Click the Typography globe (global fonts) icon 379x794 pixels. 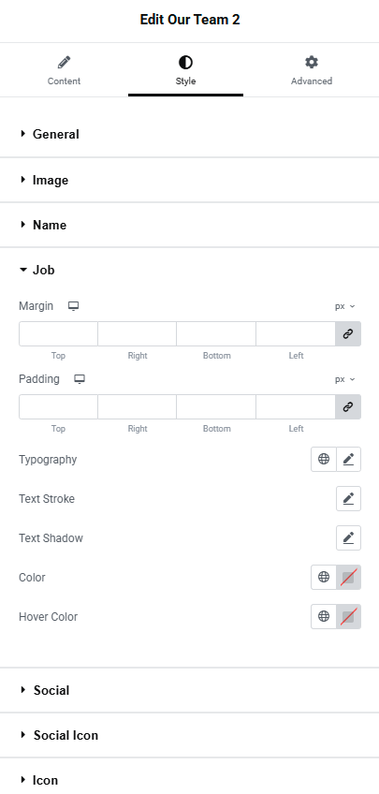click(324, 460)
